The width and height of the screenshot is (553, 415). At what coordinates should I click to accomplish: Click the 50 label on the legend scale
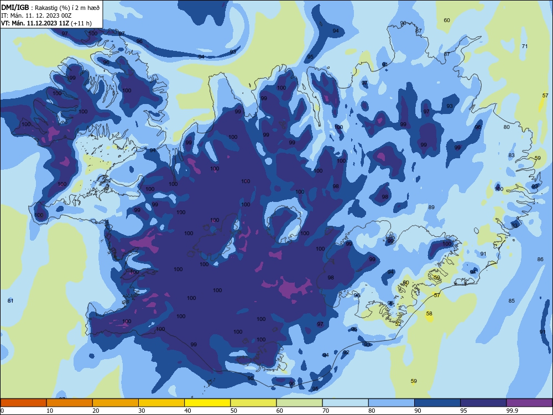[233, 411]
